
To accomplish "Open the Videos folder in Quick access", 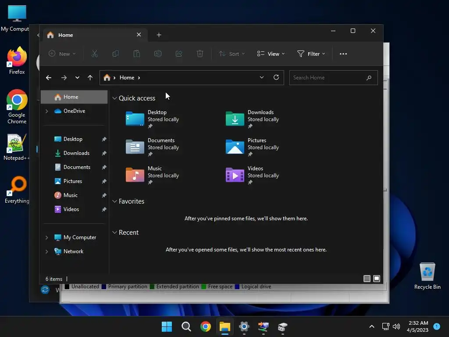I will [252, 175].
